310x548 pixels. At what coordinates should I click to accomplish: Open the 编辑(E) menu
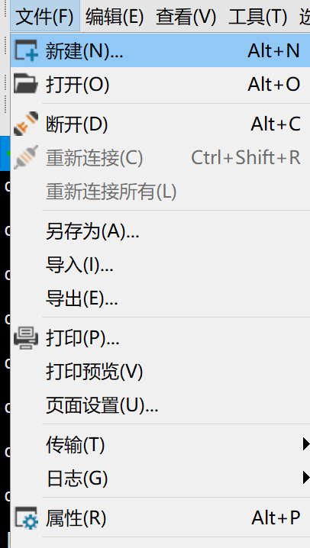click(115, 16)
